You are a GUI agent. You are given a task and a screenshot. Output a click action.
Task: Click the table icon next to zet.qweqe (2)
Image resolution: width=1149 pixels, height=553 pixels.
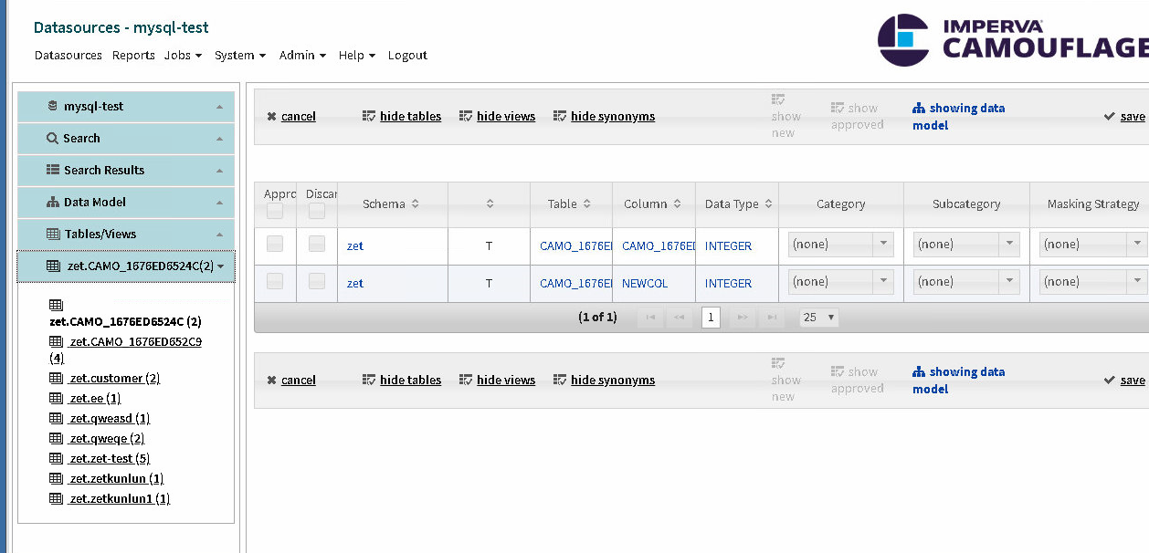(56, 438)
